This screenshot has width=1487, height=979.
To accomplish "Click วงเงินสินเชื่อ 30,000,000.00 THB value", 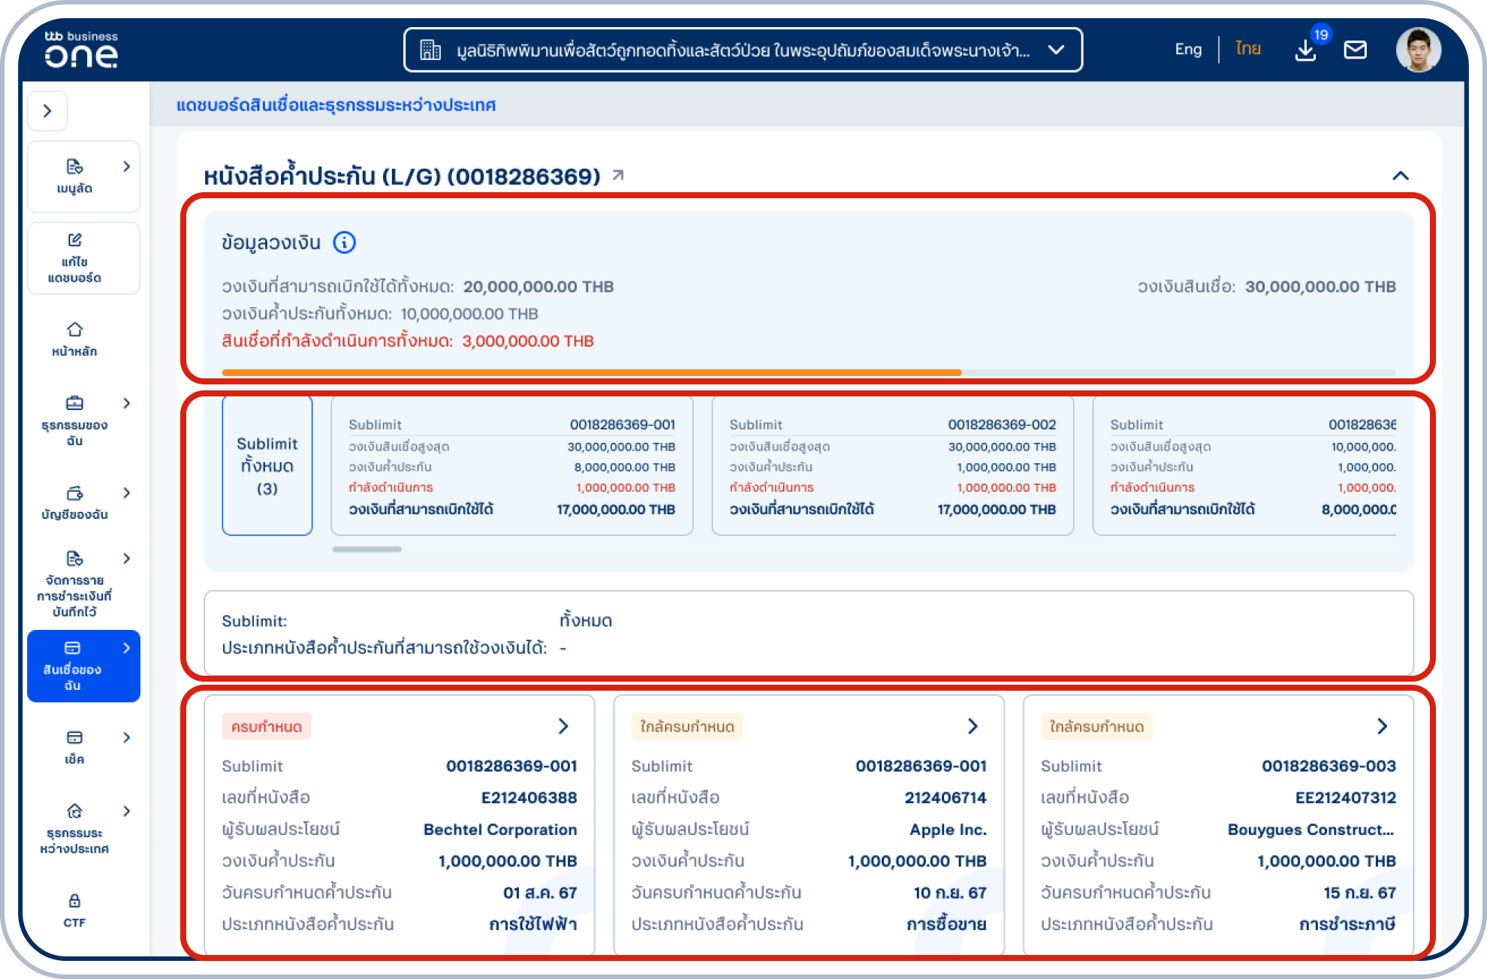I will tap(1320, 287).
